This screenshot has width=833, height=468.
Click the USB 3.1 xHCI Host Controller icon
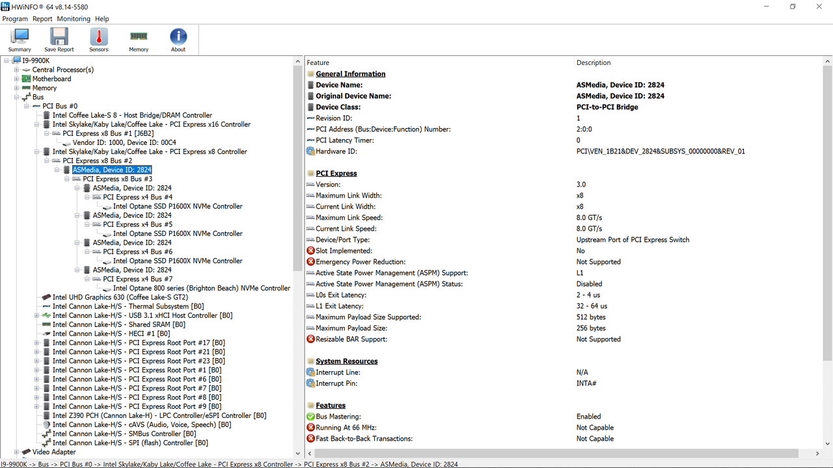point(47,315)
